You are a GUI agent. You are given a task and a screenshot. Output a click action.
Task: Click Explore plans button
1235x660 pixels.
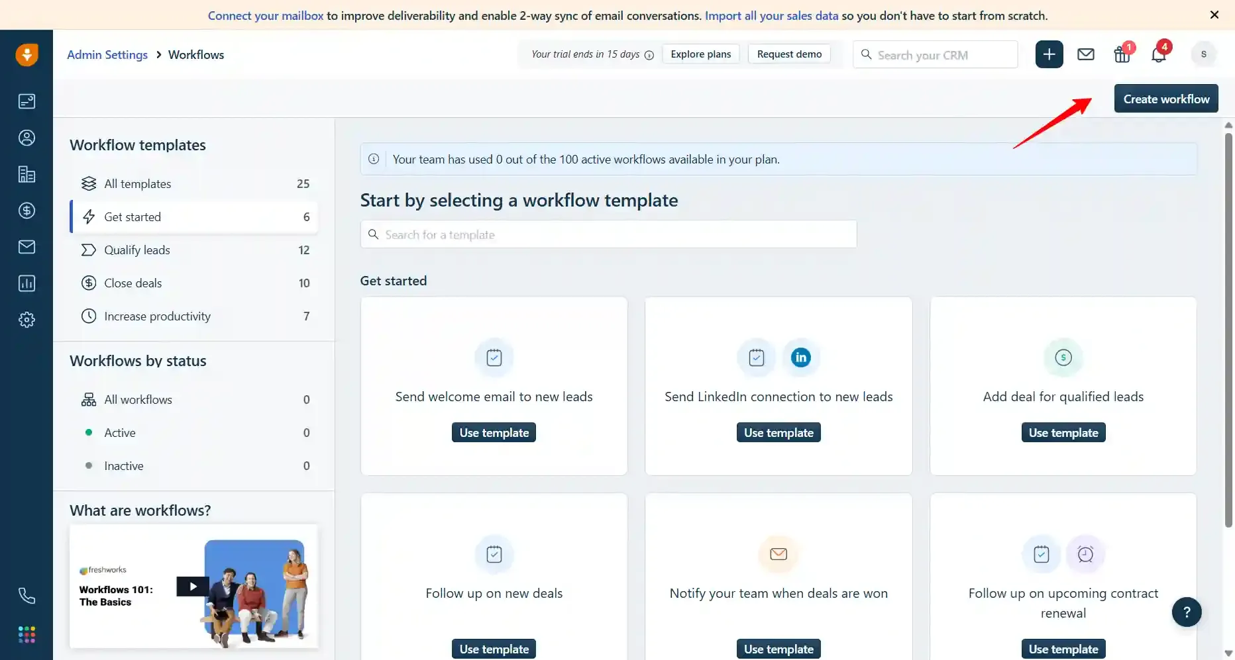point(700,54)
